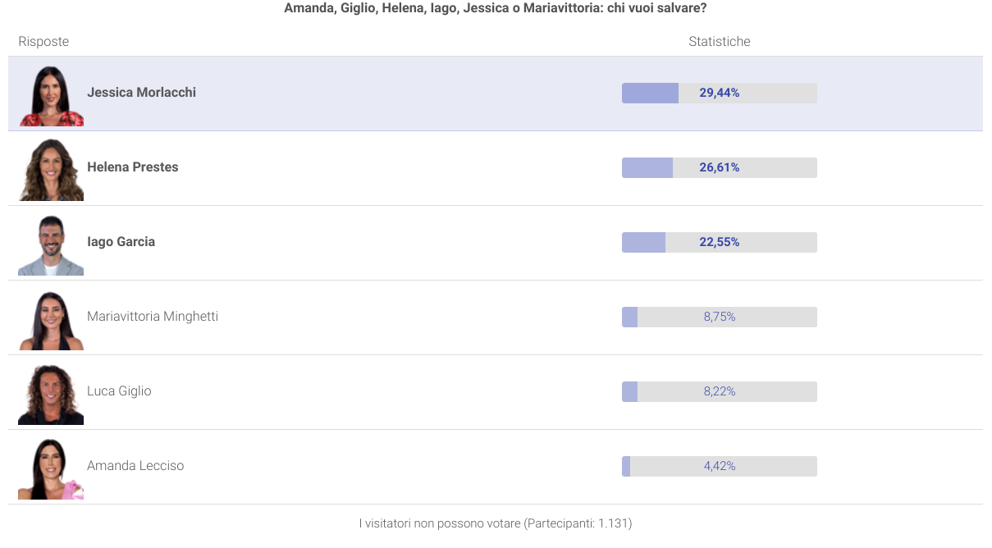Click Luca Giglio's photo thumbnail
This screenshot has height=548, width=992.
point(51,393)
